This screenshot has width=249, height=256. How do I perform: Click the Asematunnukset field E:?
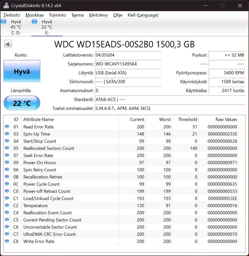[x=128, y=91]
